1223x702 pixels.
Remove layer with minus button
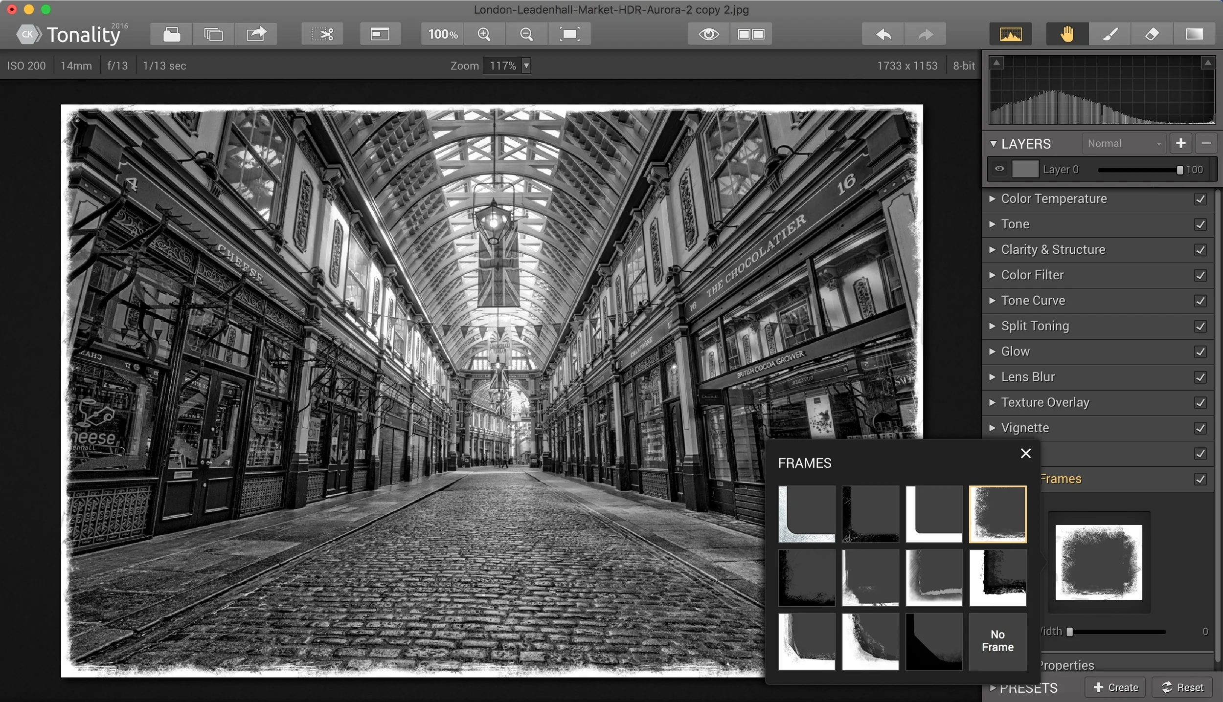(x=1206, y=143)
